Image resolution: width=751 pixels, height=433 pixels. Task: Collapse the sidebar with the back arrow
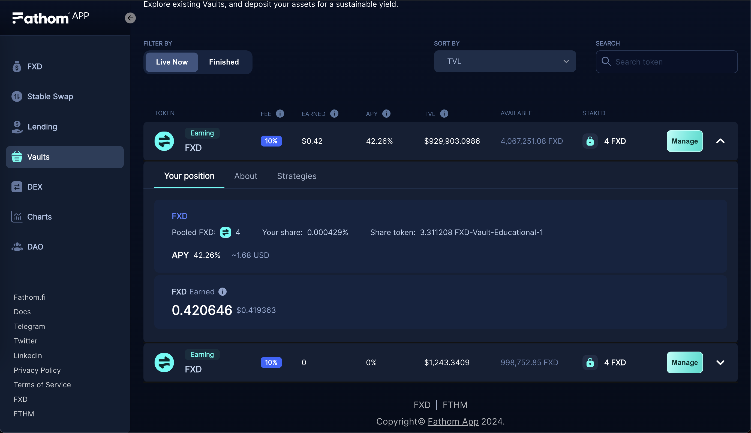[x=130, y=18]
